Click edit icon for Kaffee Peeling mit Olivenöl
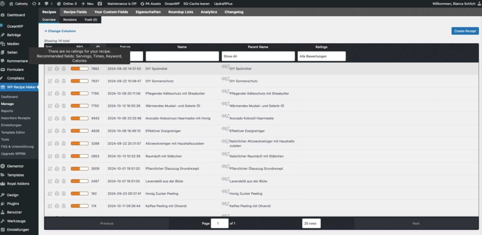The width and height of the screenshot is (482, 235). pyautogui.click(x=50, y=206)
